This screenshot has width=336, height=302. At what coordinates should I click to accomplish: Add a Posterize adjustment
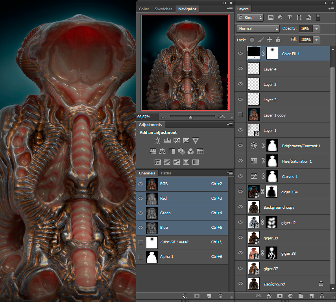point(167,162)
